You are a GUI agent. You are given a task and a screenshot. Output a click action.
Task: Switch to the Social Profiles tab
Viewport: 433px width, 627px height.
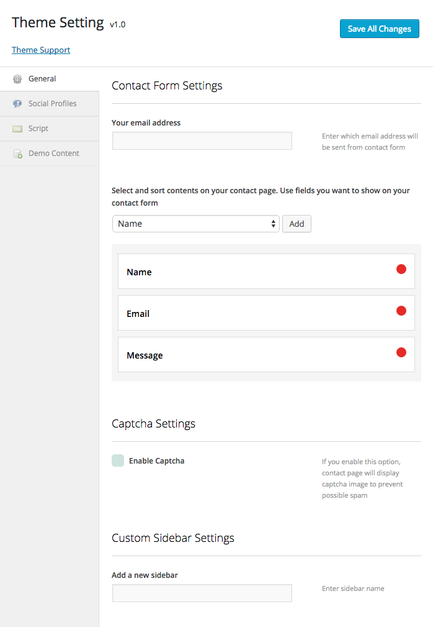coord(53,104)
